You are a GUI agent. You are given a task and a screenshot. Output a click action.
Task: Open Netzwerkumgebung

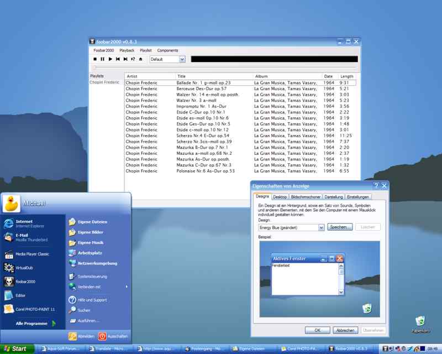98,263
